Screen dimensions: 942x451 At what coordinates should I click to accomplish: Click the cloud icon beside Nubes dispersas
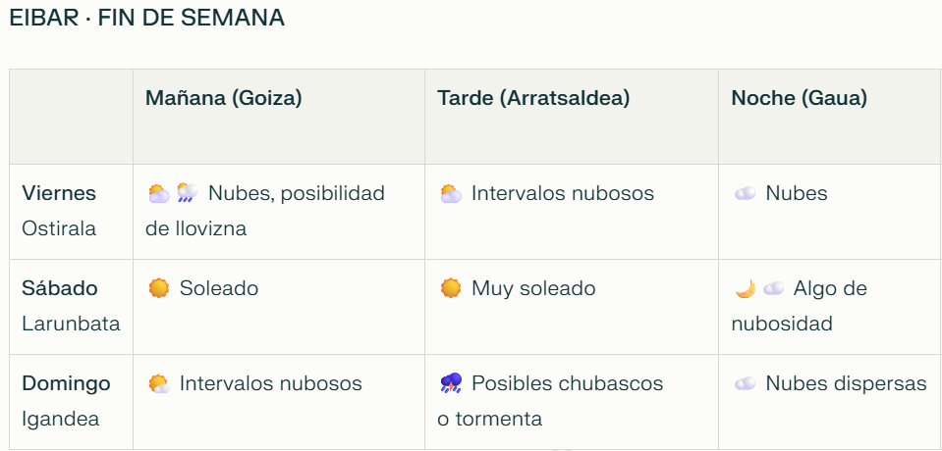(746, 383)
